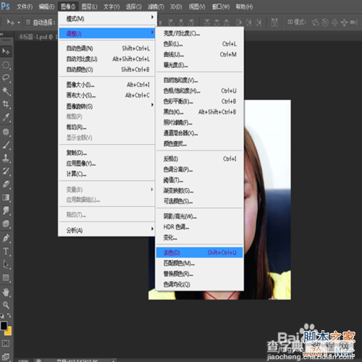Select the Healing Brush tool
The image size is (362, 362).
[6, 132]
